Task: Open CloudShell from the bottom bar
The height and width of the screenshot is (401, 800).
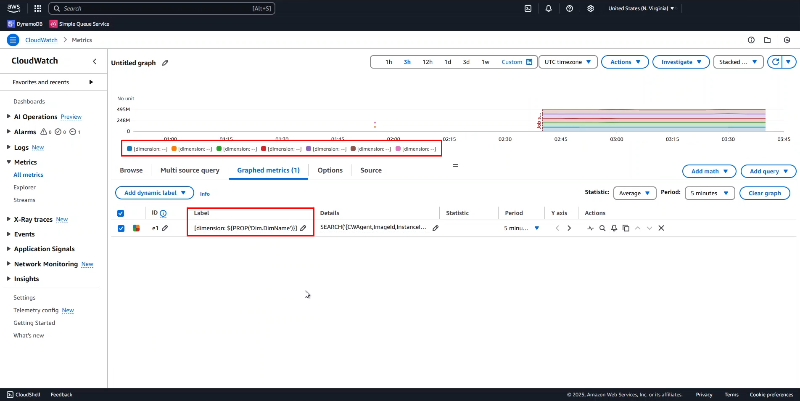Action: 24,394
